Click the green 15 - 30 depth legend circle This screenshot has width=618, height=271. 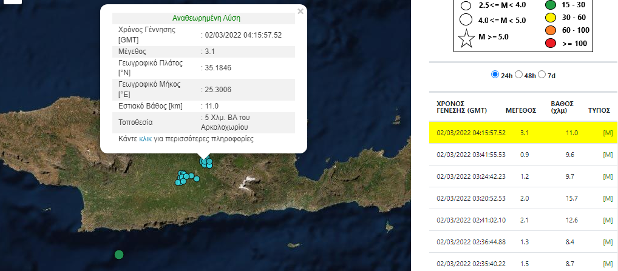tap(551, 5)
